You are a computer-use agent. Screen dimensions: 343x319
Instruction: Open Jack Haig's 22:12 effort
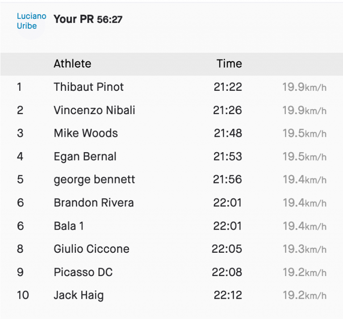coord(228,296)
